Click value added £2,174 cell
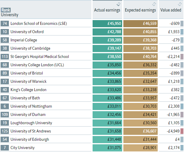The height and width of the screenshot is (152, 184). (171, 148)
